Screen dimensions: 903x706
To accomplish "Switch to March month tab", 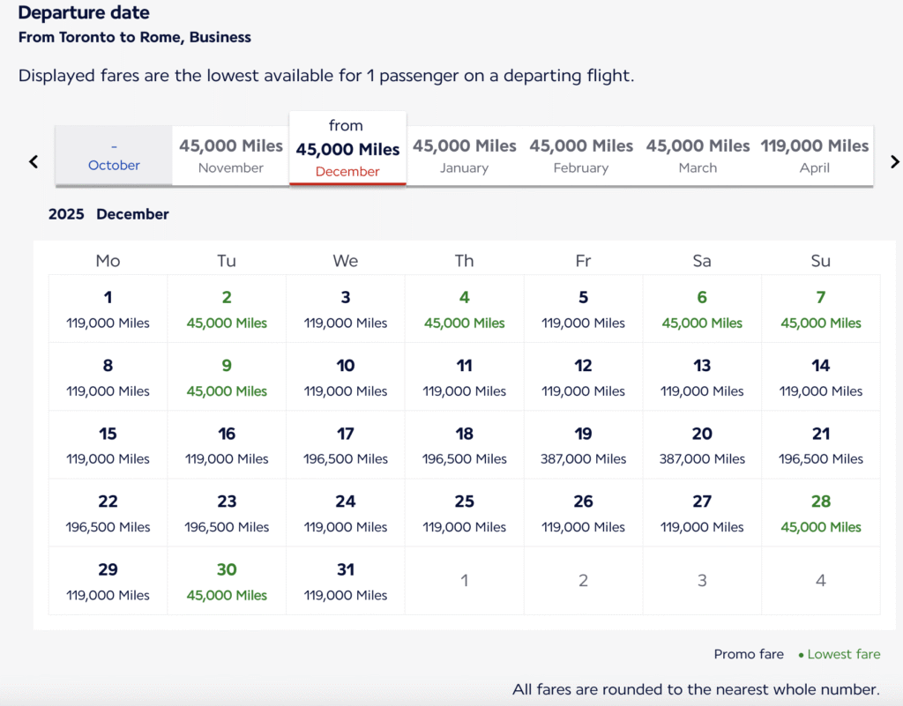I will coord(698,155).
